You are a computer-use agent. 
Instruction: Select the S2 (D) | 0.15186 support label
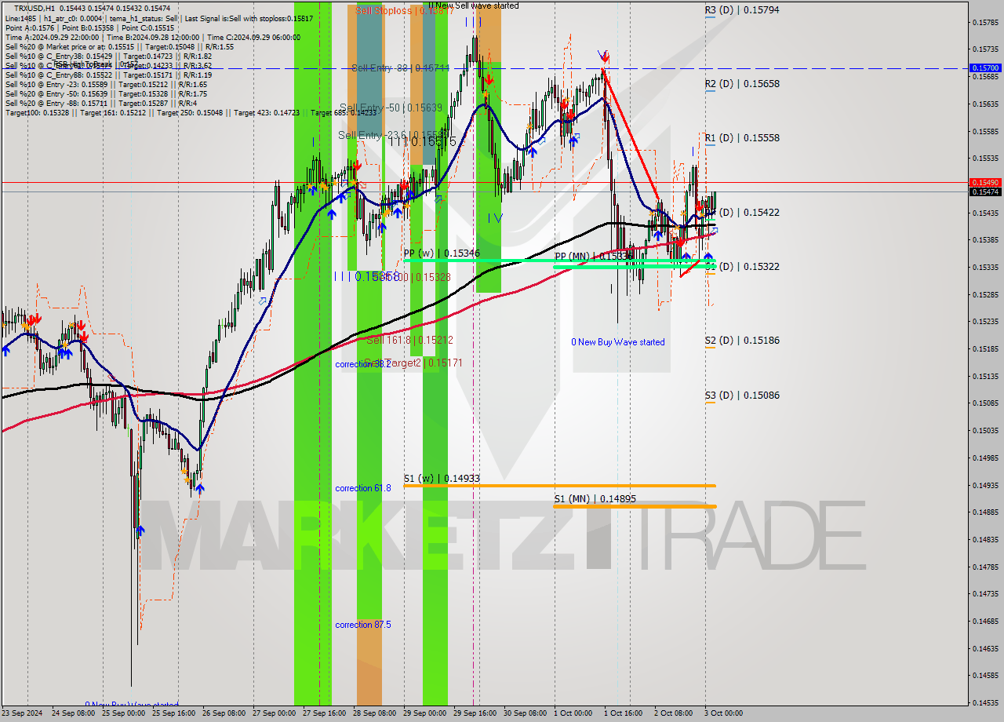(742, 341)
